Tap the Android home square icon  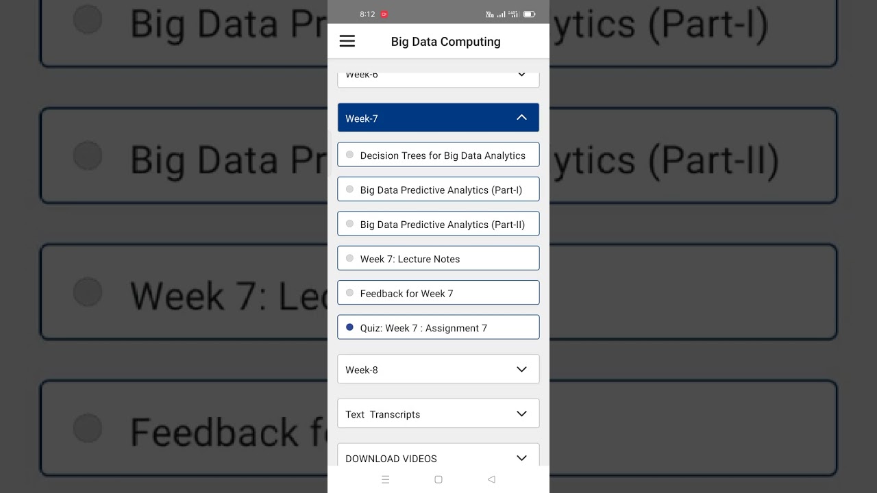point(438,479)
